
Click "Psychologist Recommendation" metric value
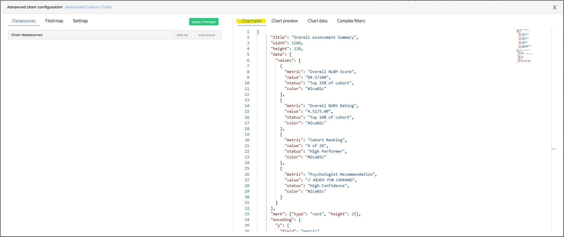click(x=341, y=174)
